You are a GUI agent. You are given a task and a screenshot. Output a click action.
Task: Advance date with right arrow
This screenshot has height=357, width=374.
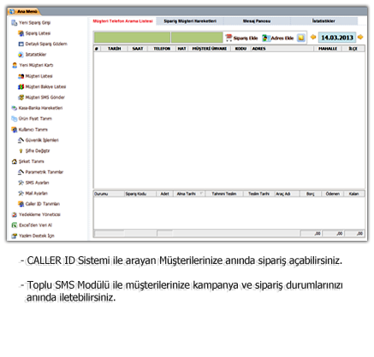tap(360, 37)
